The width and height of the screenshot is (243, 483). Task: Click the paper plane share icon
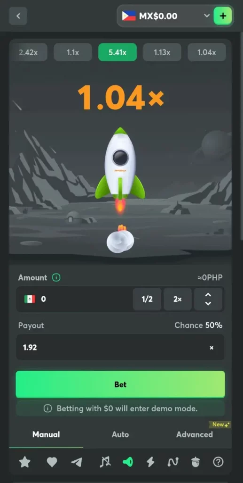click(77, 462)
